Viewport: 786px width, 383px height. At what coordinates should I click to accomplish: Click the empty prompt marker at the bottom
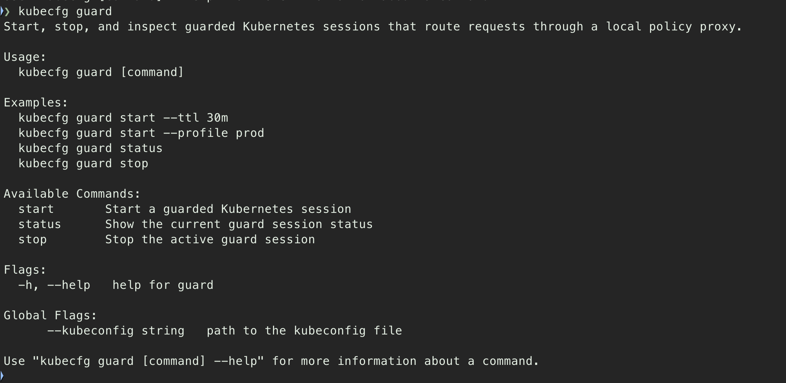(2, 376)
